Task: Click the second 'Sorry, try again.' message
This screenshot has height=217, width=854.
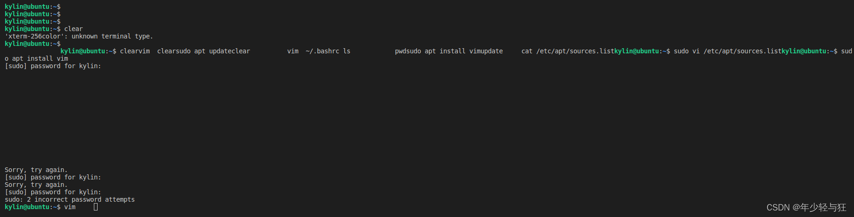Action: (x=36, y=185)
